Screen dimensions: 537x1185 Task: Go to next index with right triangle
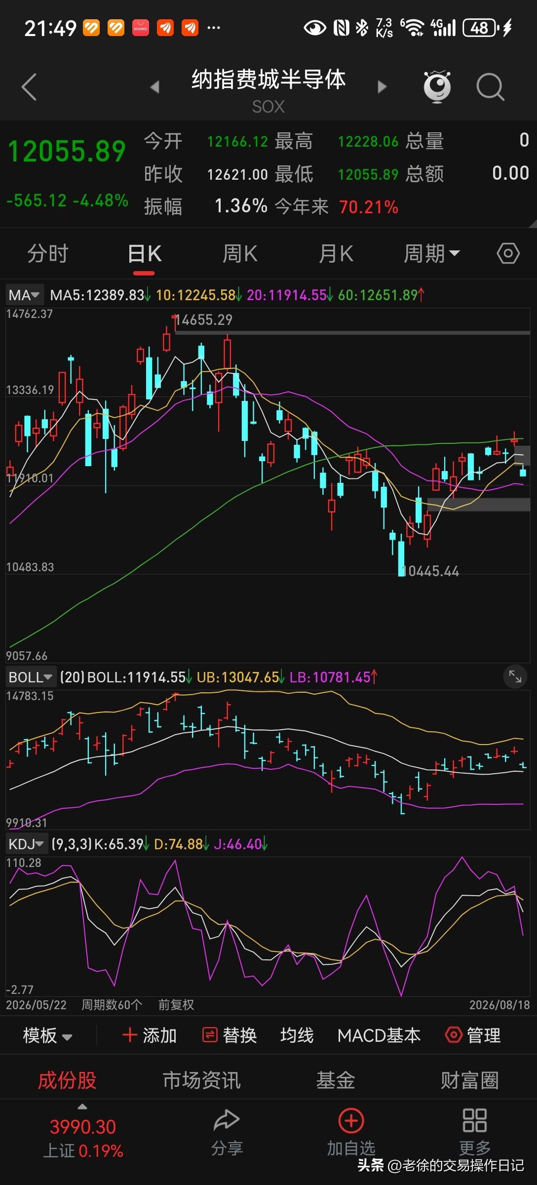(x=382, y=87)
